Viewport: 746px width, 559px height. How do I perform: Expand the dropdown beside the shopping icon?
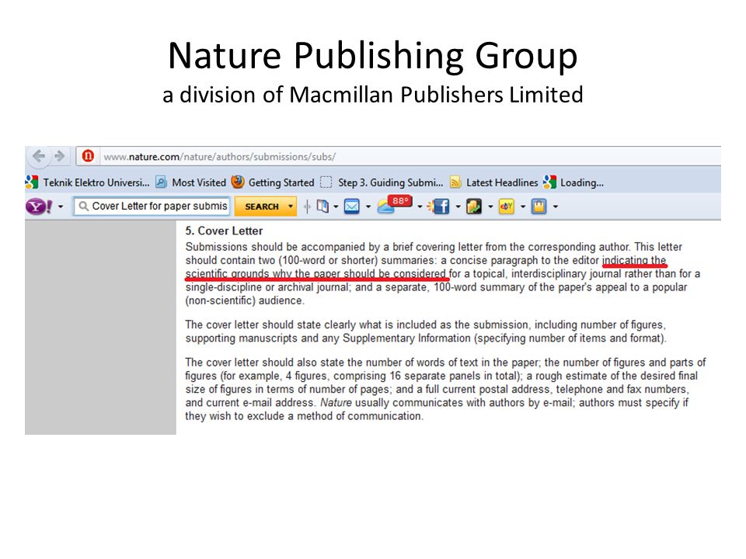click(555, 207)
